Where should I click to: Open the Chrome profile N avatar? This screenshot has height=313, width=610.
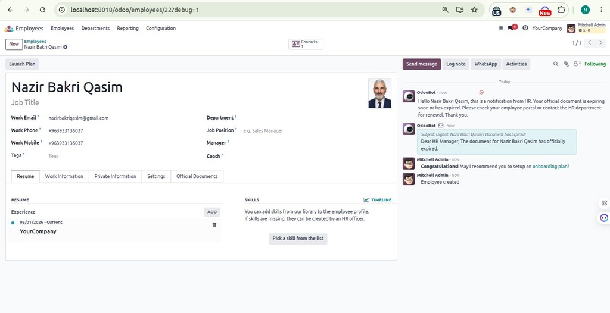pyautogui.click(x=585, y=10)
